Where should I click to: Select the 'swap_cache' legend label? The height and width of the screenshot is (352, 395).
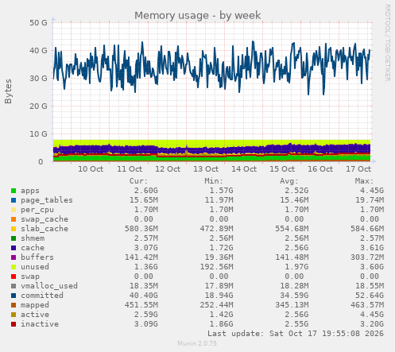tap(45, 219)
